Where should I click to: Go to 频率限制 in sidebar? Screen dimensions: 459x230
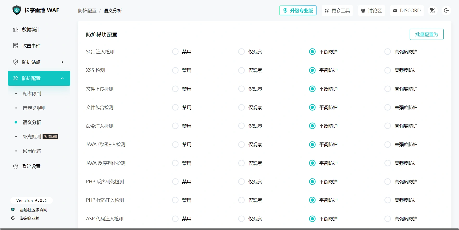(x=32, y=94)
